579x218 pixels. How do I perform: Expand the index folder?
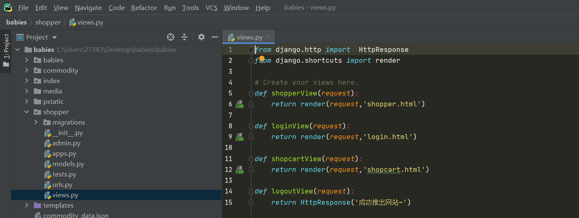click(x=27, y=81)
